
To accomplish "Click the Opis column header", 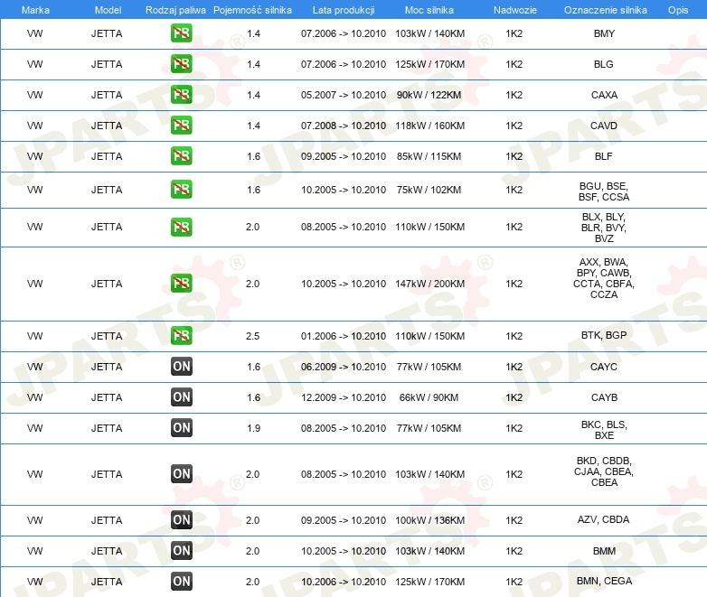I will point(678,10).
